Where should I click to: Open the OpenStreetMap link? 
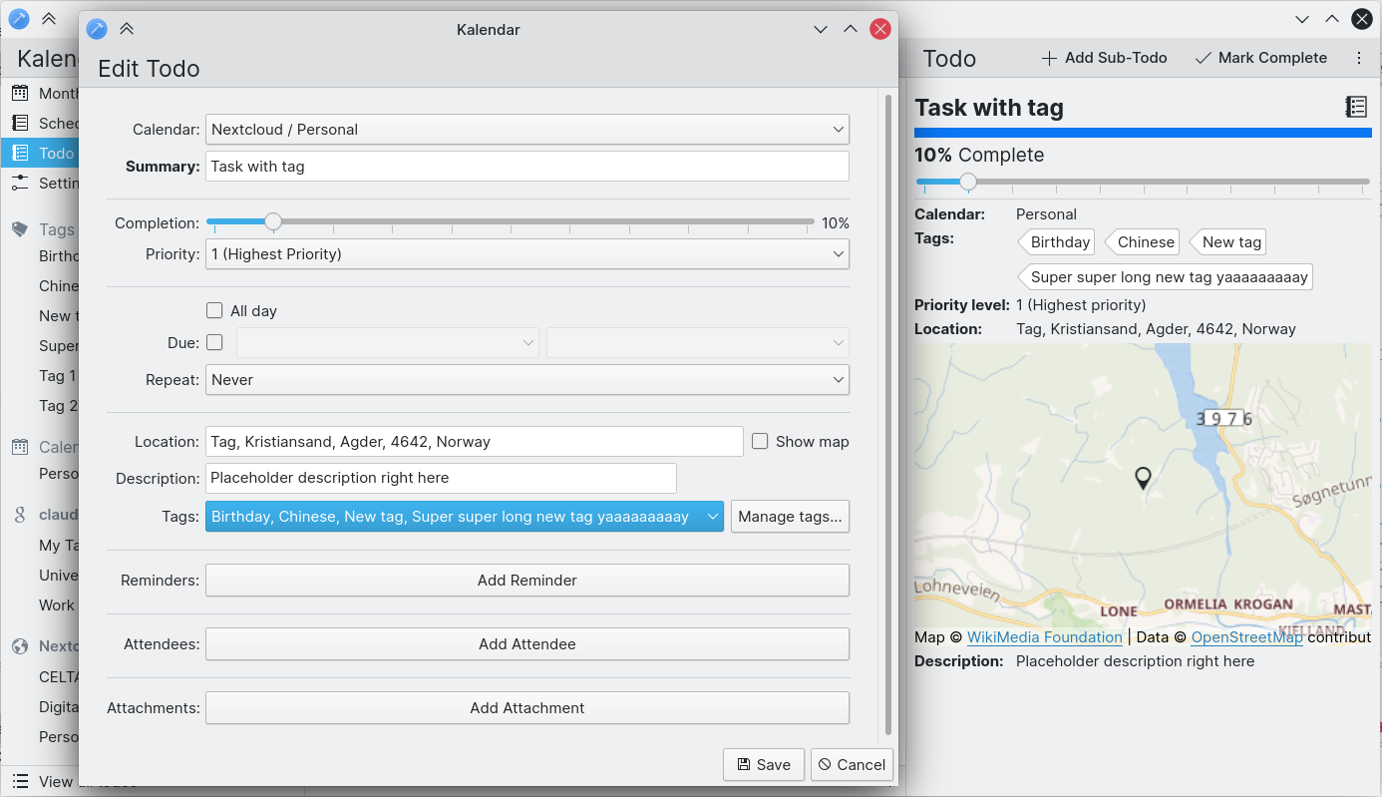click(x=1246, y=637)
